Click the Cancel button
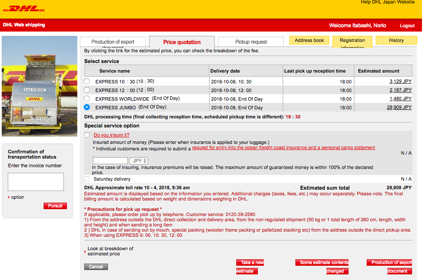Image resolution: width=428 pixels, height=280 pixels. (x=96, y=267)
